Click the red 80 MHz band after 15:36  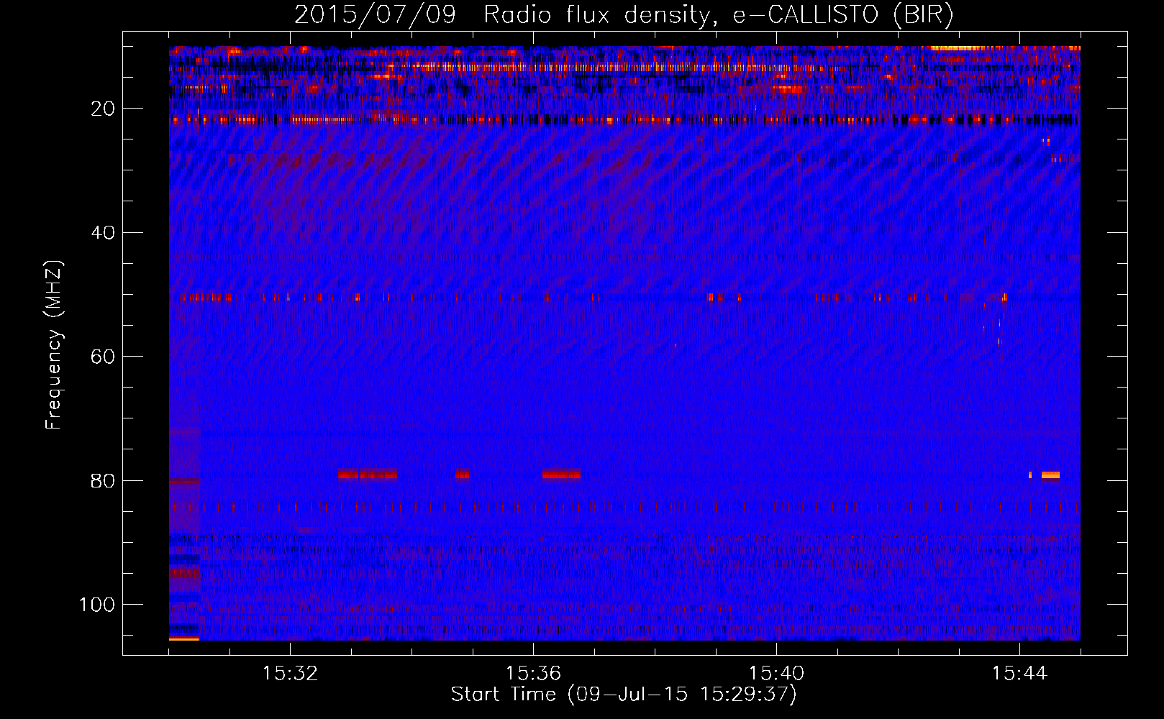coord(561,475)
